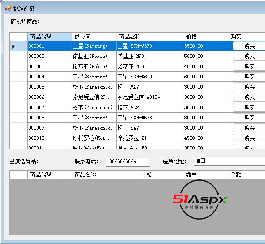Focus the 送货地址 address field
This screenshot has width=265, height=244.
point(229,161)
